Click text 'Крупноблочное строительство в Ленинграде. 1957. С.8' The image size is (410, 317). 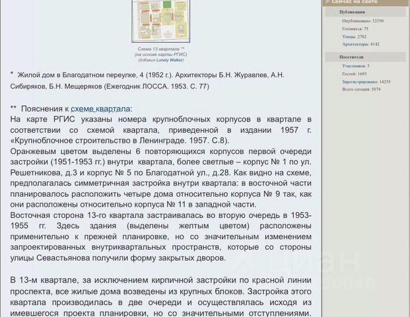(120, 141)
